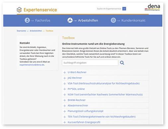The width and height of the screenshot is (168, 129).
Task: Click the dena logo
Action: 152,7
